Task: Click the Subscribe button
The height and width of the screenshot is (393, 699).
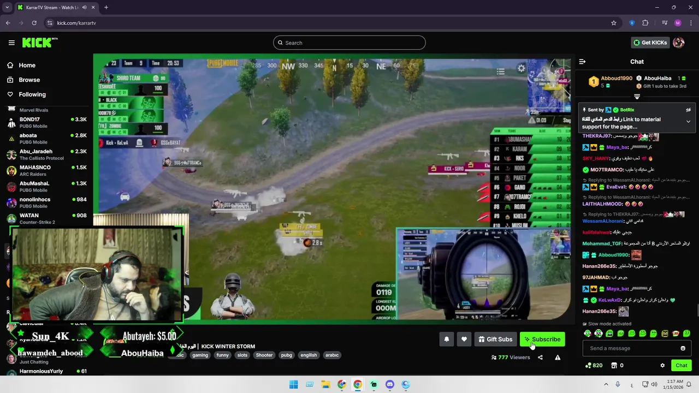Action: click(542, 340)
